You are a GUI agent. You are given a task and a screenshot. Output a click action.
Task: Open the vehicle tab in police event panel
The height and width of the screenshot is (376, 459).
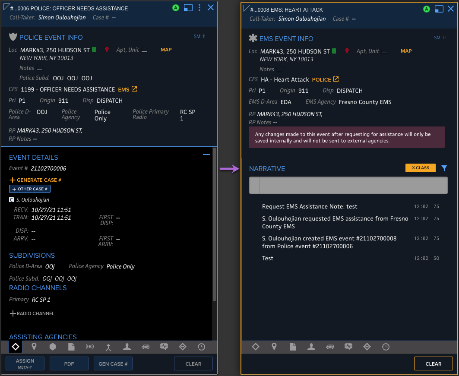coord(146,347)
